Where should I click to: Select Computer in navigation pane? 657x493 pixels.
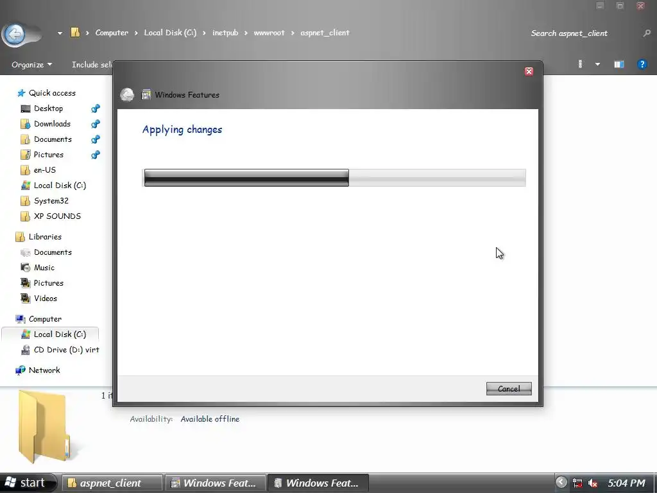[x=45, y=319]
